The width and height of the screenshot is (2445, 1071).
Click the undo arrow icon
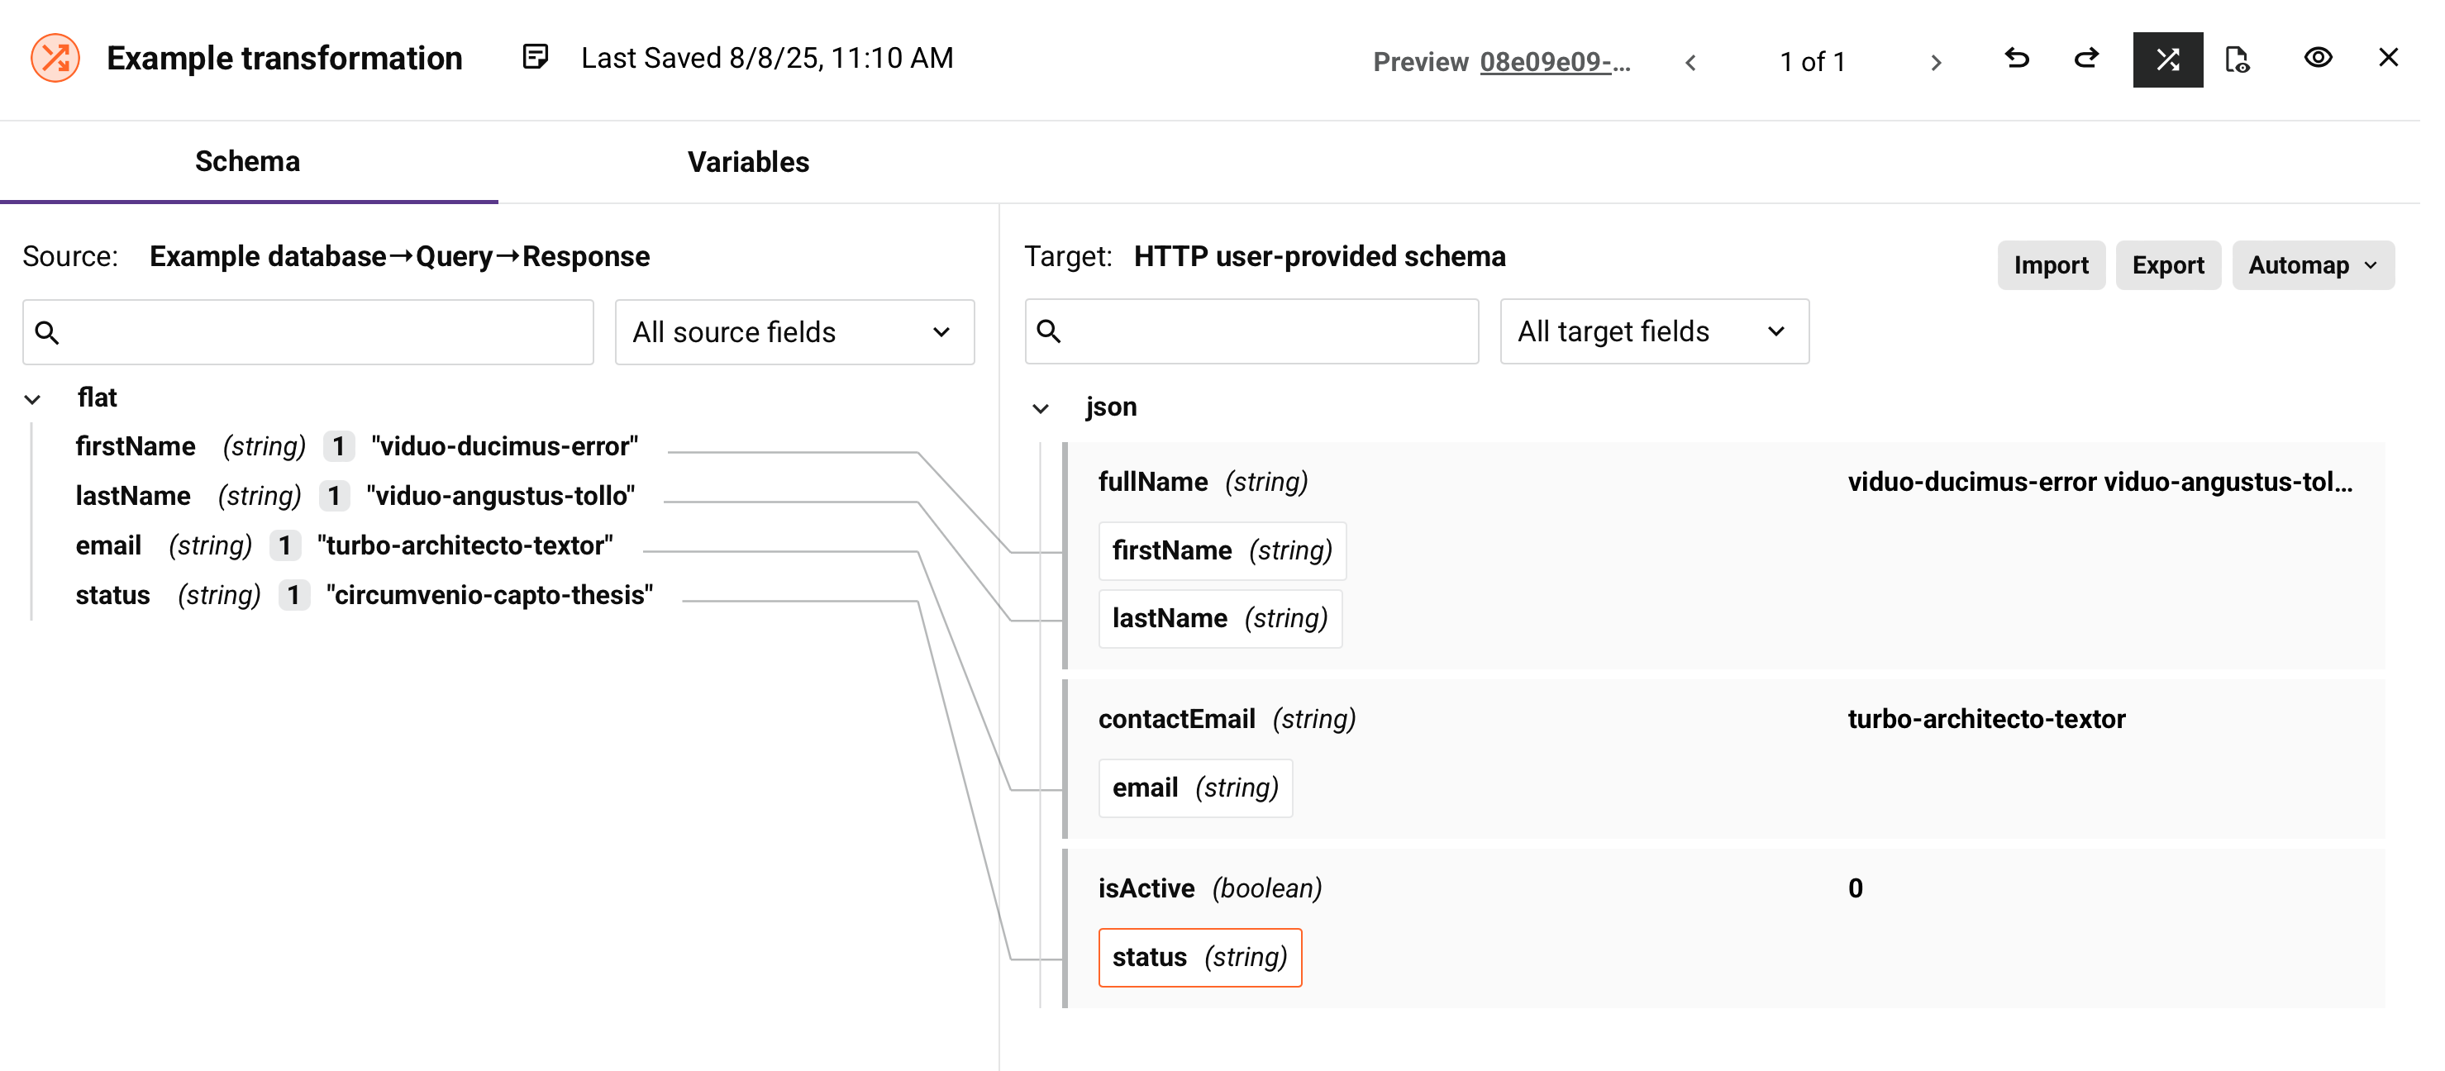pyautogui.click(x=2016, y=59)
